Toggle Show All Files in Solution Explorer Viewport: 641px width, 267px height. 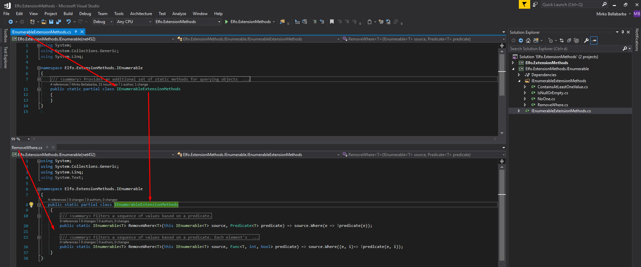point(576,40)
